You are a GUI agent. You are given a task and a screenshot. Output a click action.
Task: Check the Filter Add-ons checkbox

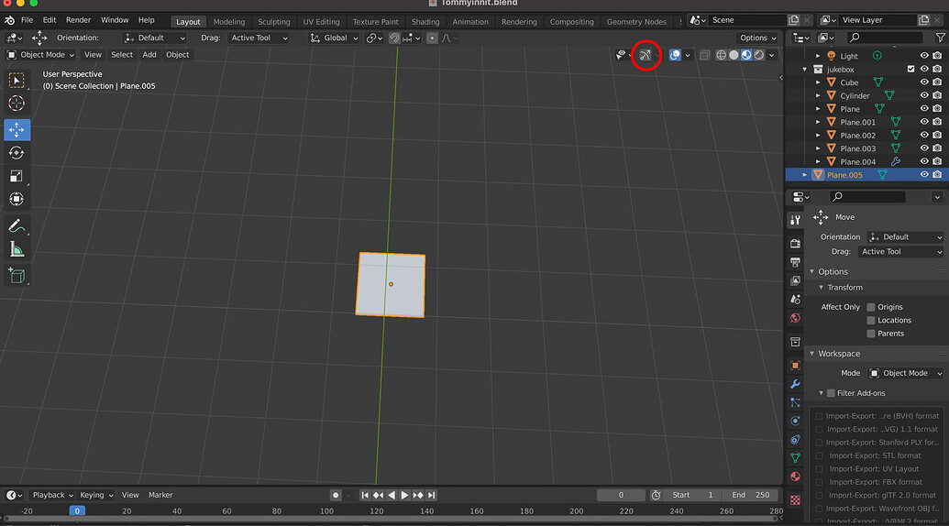tap(831, 393)
